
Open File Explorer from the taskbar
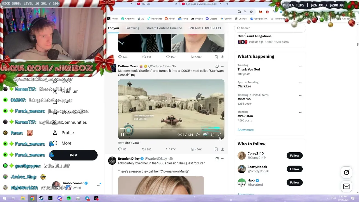click(x=23, y=198)
